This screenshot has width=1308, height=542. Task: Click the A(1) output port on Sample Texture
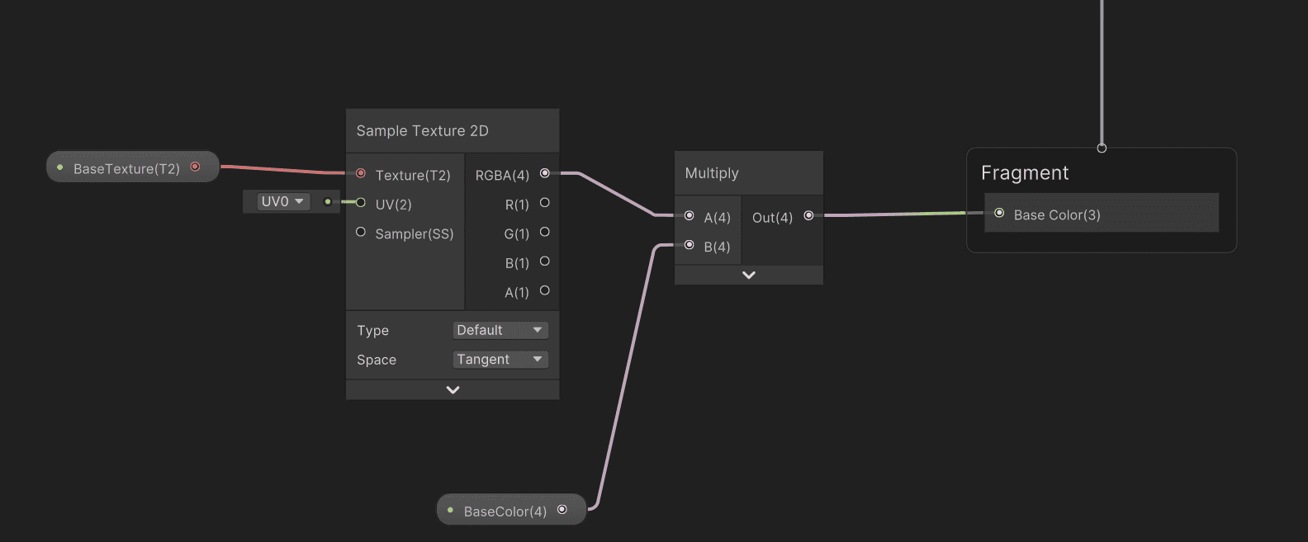(x=544, y=290)
